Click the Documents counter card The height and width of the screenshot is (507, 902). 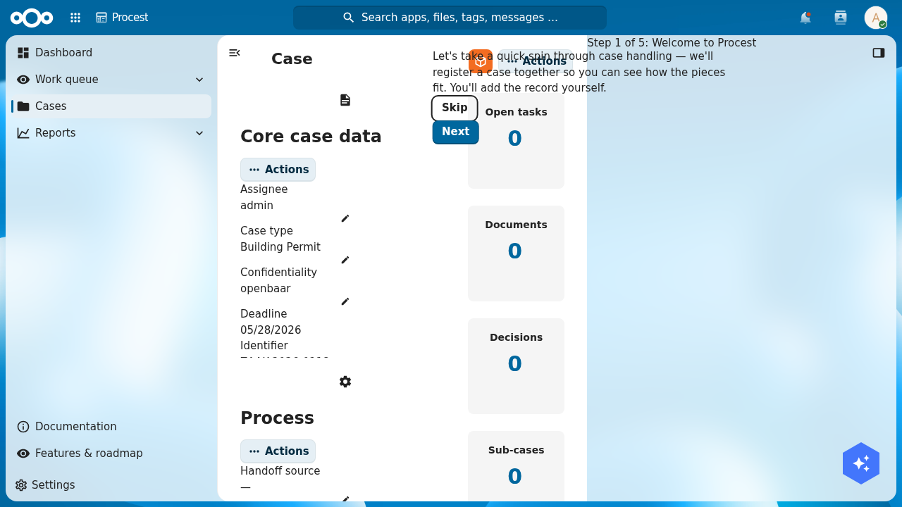tap(516, 254)
